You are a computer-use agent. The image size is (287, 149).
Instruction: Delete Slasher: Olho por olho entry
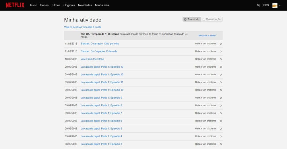221,44
